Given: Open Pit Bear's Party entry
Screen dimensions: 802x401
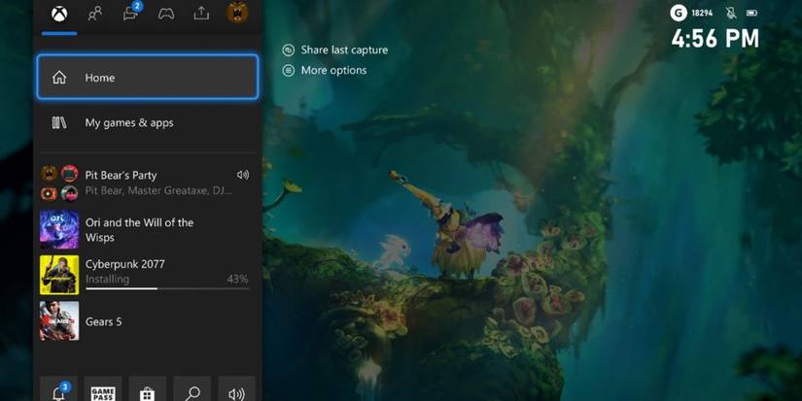Looking at the screenshot, I should tap(148, 183).
